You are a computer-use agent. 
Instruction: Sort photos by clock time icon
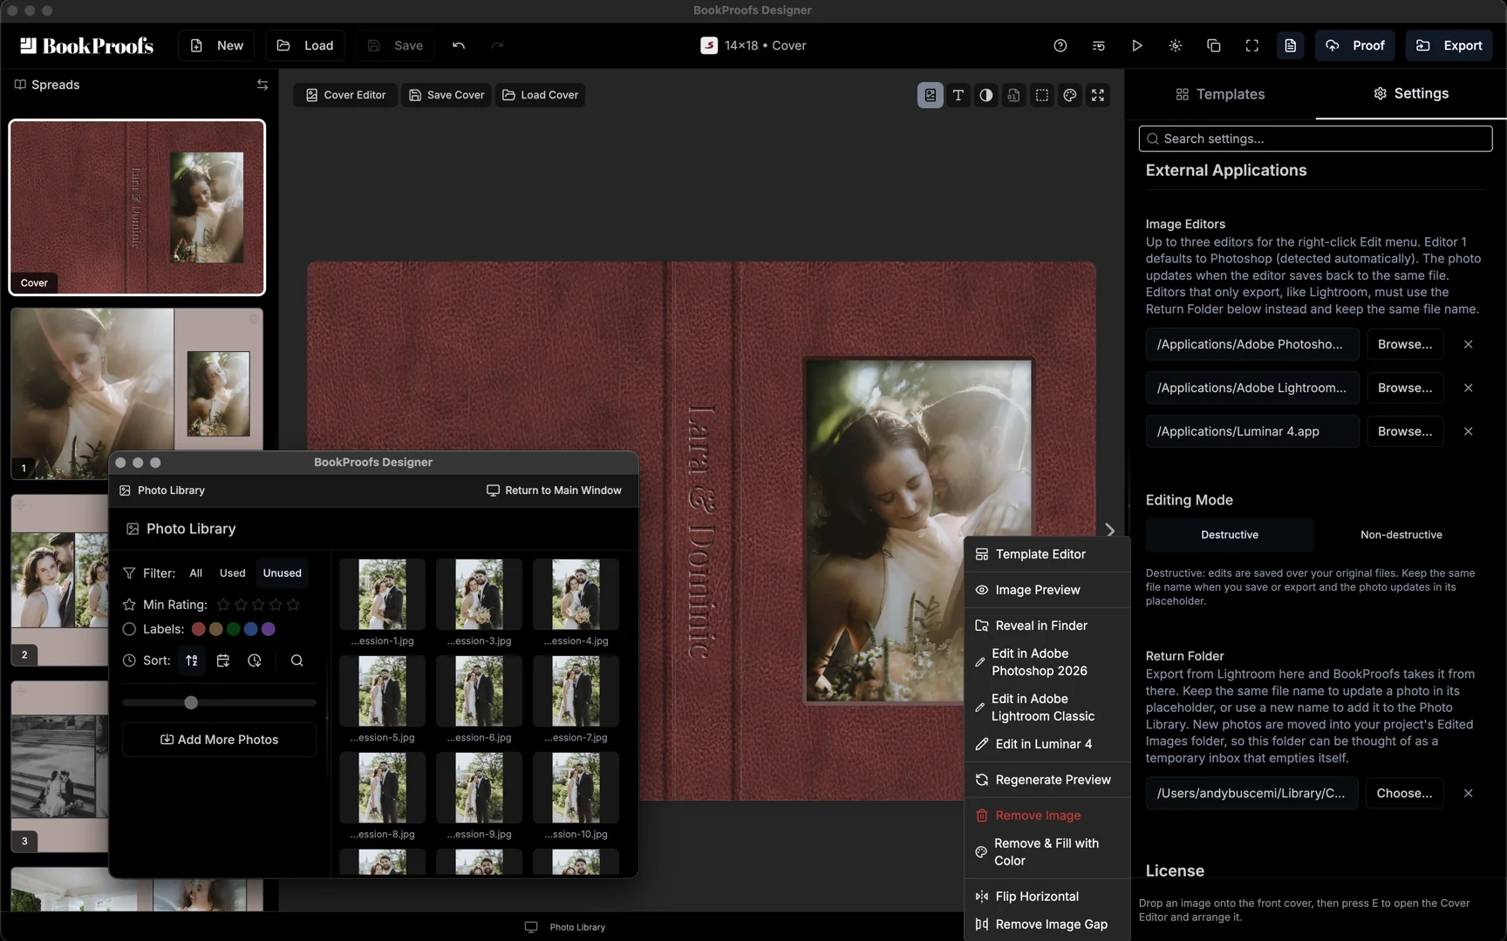tap(255, 660)
